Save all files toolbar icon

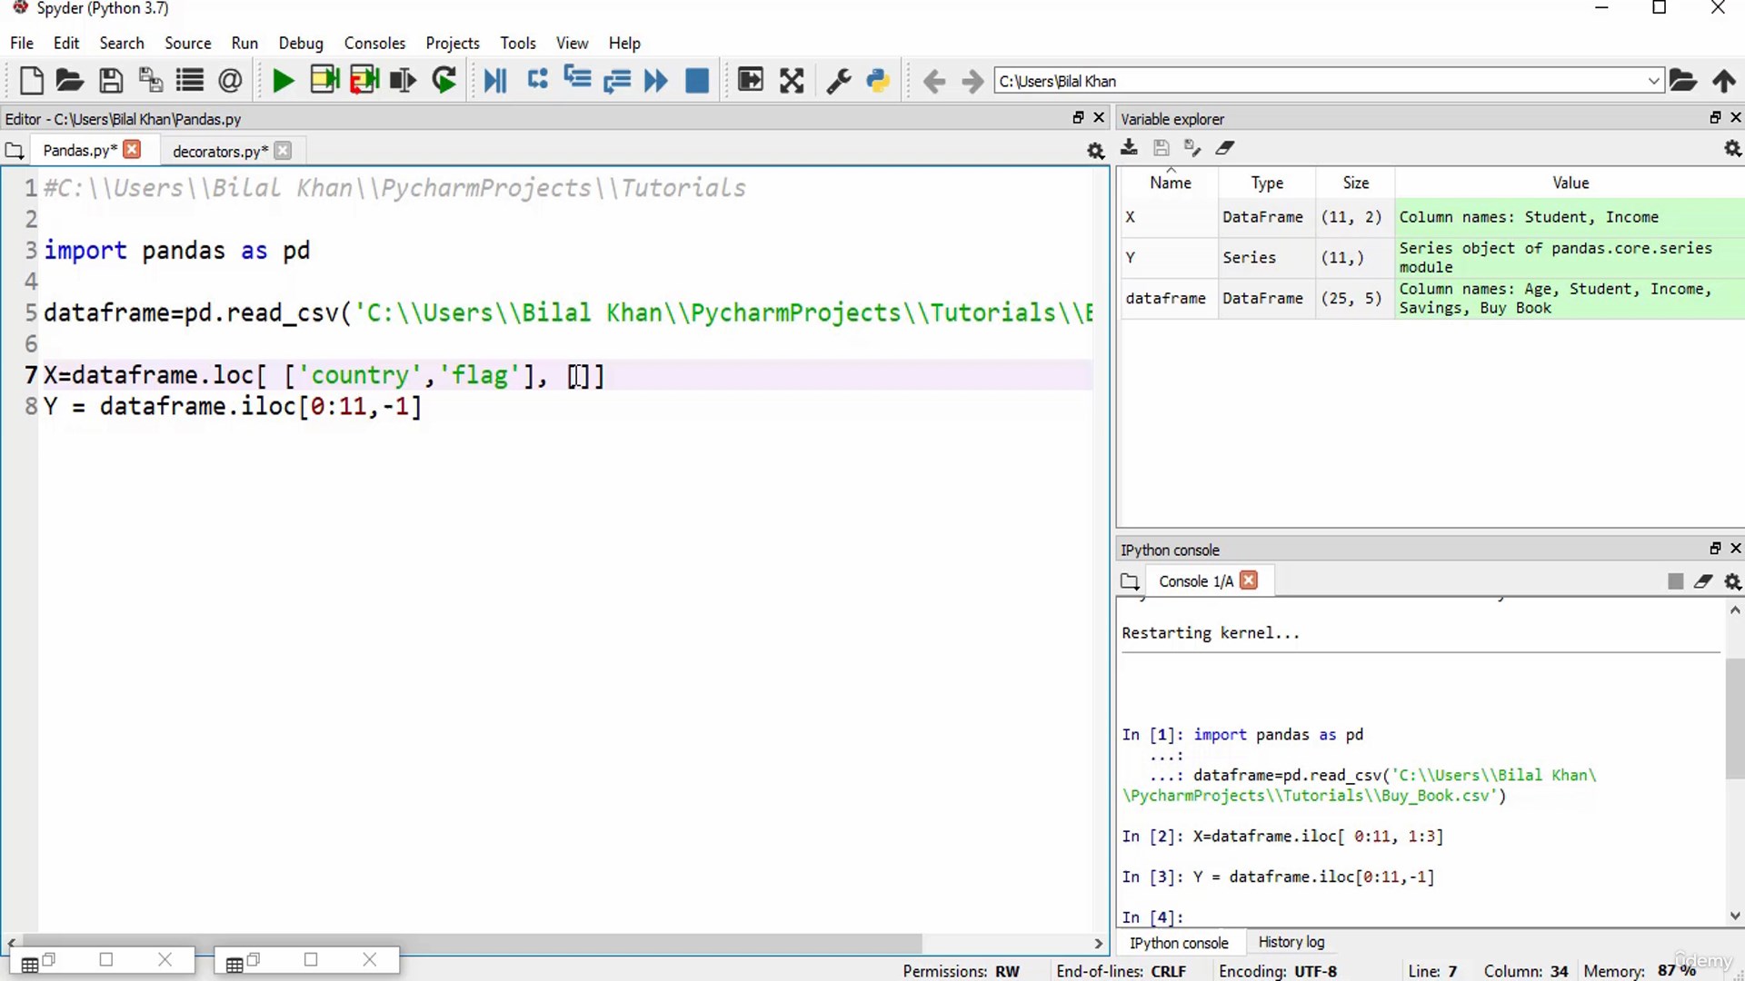click(150, 81)
